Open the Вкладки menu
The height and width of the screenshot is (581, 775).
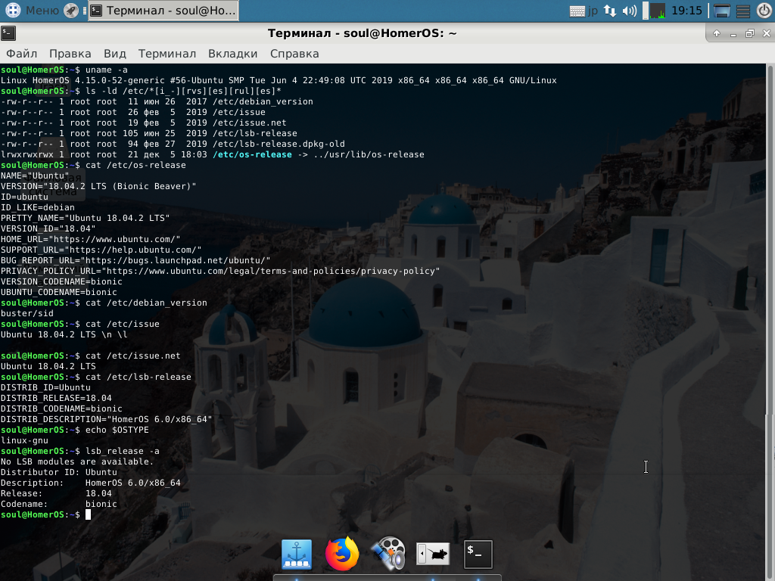click(x=233, y=54)
